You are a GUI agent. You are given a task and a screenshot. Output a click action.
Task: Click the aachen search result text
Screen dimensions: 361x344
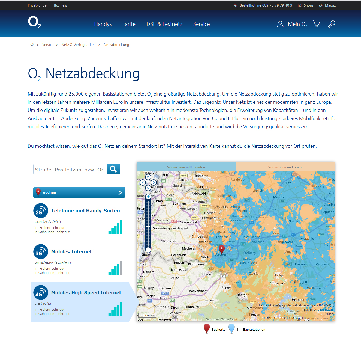click(49, 192)
